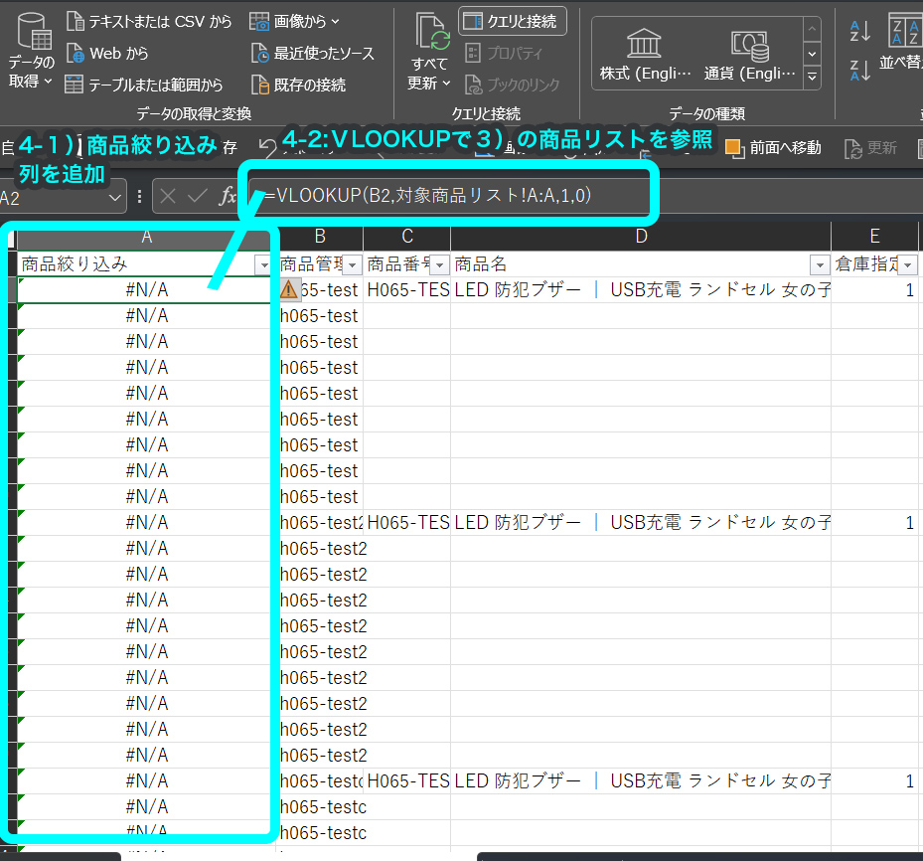Expand the Name Box dropdown arrow
Viewport: 923px width, 861px height.
pyautogui.click(x=115, y=197)
